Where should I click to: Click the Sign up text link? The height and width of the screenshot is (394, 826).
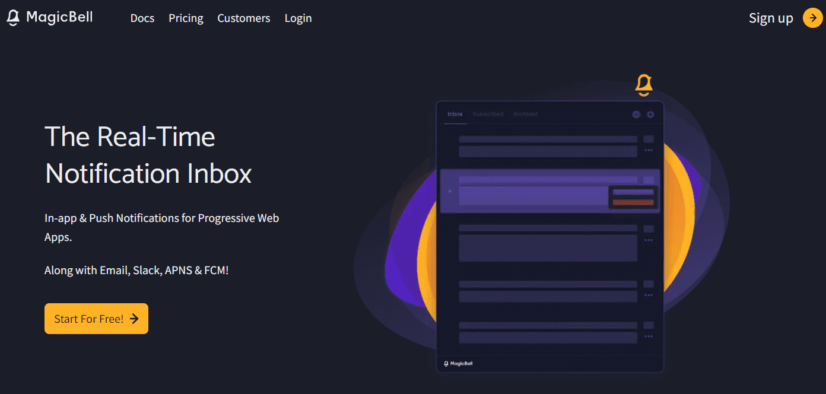pyautogui.click(x=771, y=18)
